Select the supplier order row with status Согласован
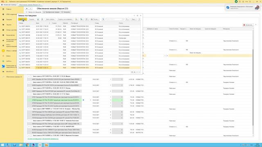Screen dimensions: 262x147 (x=79, y=38)
